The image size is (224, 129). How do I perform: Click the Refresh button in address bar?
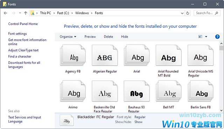coord(188,13)
